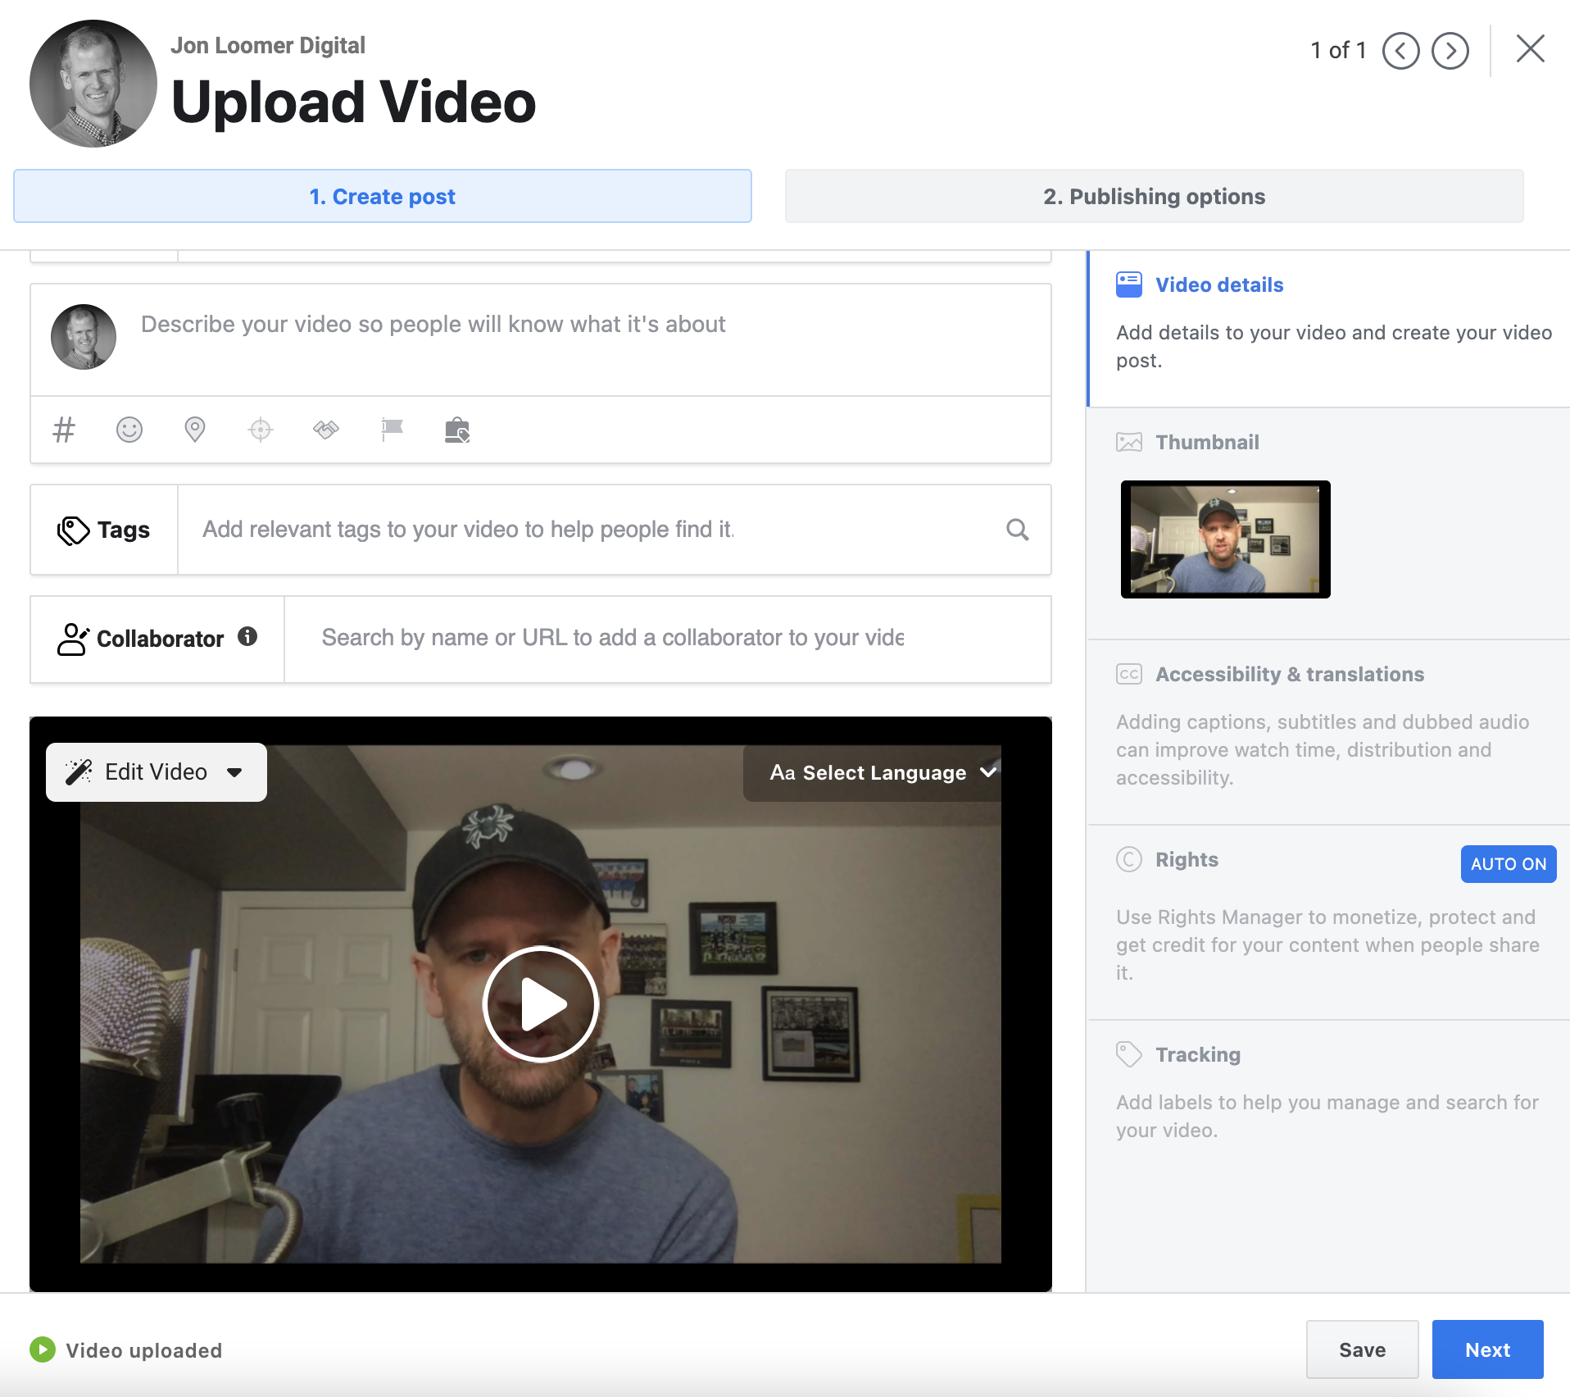Open the Rights section
Screen dimensions: 1570x1397
pos(1329,923)
